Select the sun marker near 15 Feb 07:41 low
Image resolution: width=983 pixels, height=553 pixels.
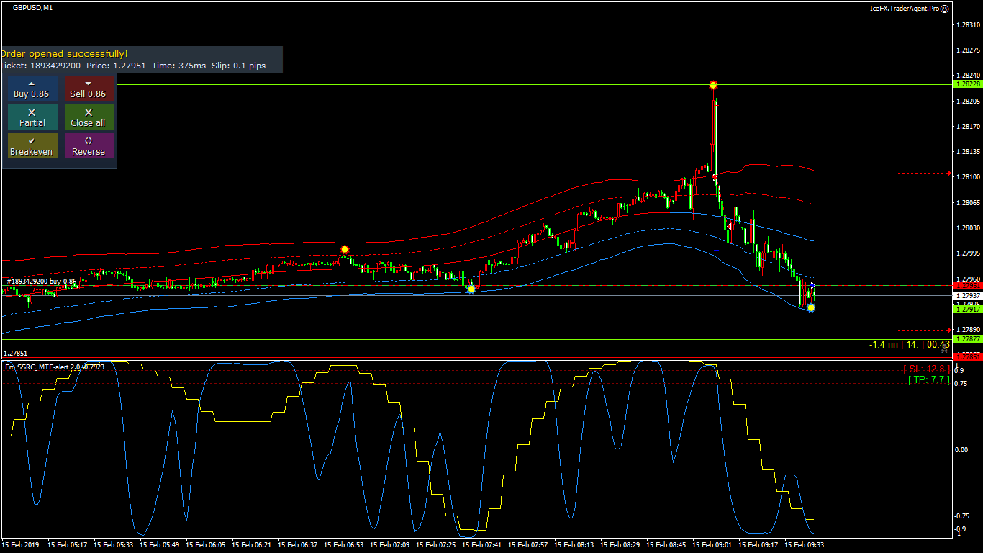pos(471,289)
